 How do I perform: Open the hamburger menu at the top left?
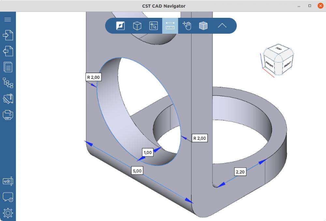8,19
